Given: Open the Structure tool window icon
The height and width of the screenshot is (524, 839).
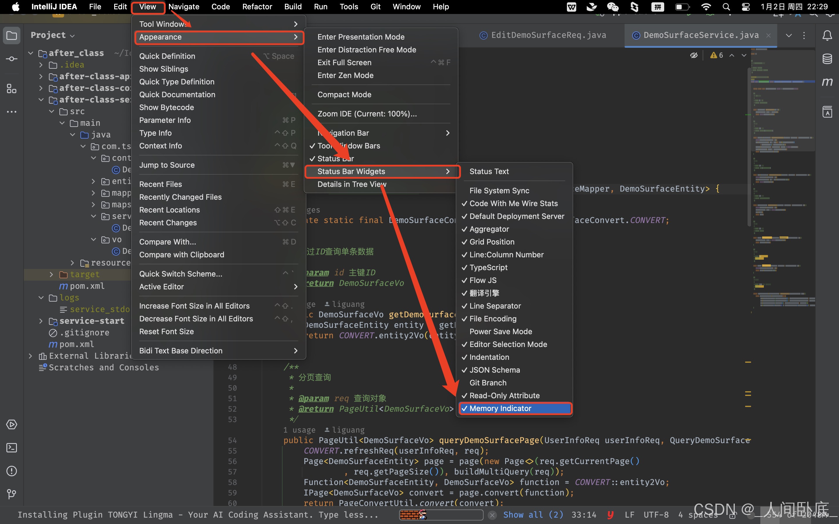Looking at the screenshot, I should point(11,89).
